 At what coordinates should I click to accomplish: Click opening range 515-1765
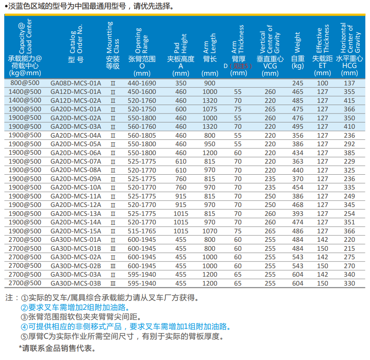pos(142,231)
